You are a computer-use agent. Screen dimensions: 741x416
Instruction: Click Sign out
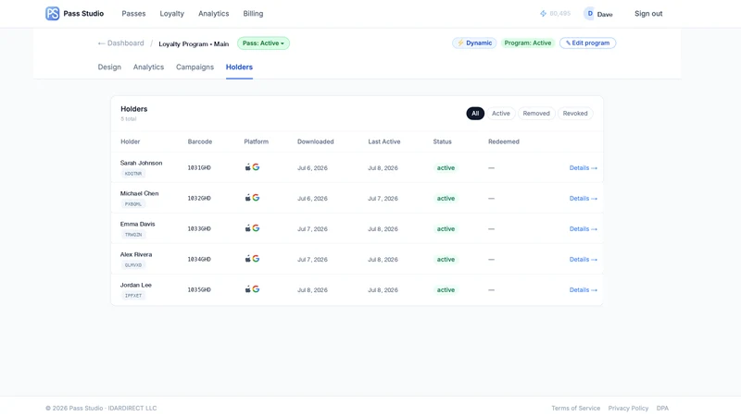648,14
